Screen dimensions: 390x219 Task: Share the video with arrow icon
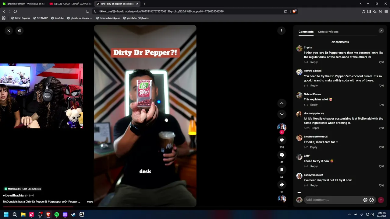point(282,185)
